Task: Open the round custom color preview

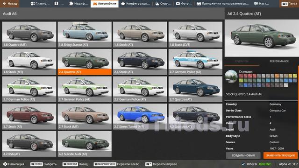Action: (231, 77)
